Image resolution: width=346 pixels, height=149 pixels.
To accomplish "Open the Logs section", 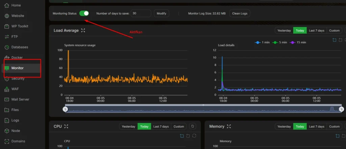I will tap(15, 120).
